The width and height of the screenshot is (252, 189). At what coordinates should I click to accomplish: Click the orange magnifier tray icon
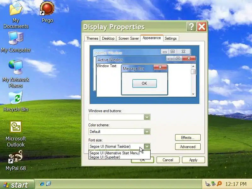coord(219,184)
